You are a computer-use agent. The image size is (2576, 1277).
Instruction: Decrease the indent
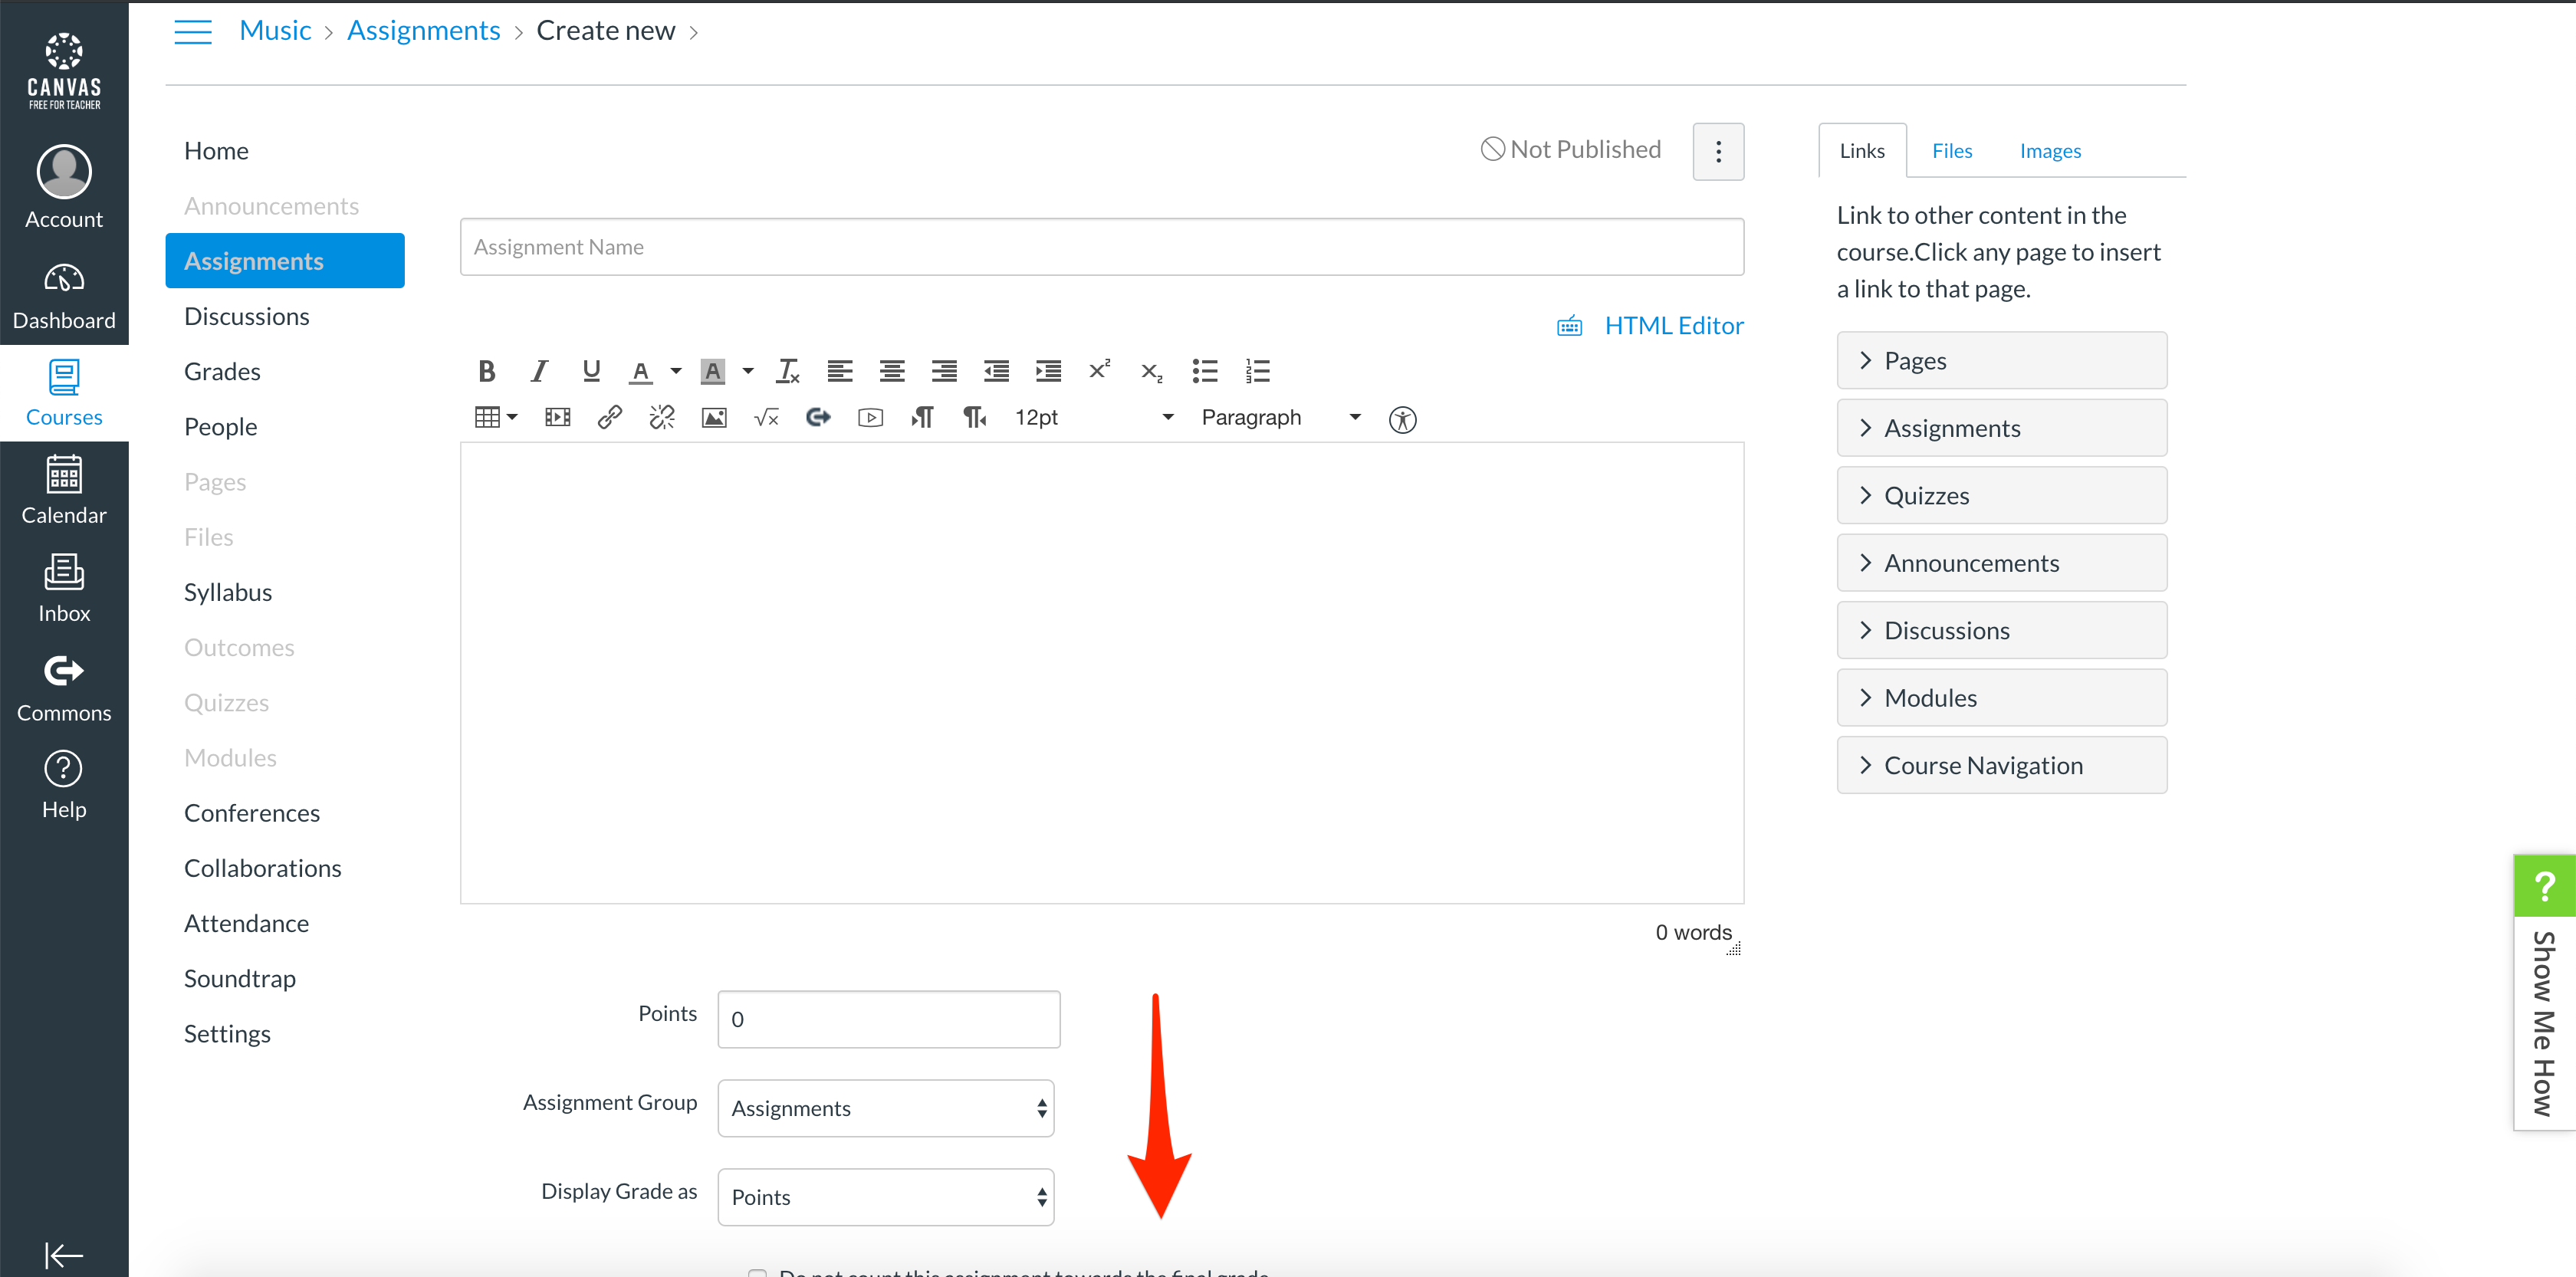point(996,371)
